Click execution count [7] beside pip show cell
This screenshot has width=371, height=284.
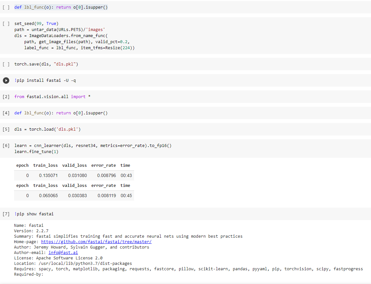click(x=6, y=214)
